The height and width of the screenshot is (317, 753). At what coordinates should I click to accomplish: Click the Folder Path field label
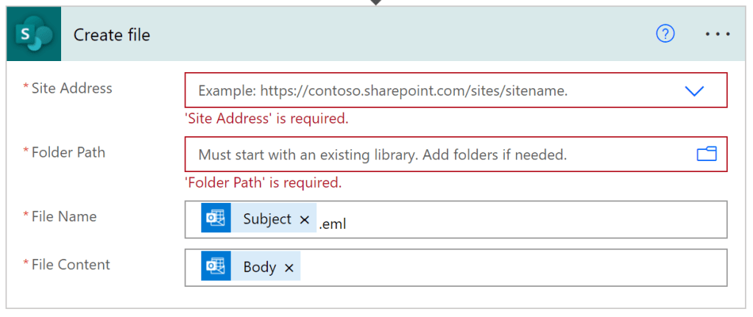68,152
